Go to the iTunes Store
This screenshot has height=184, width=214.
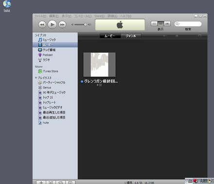click(48, 71)
